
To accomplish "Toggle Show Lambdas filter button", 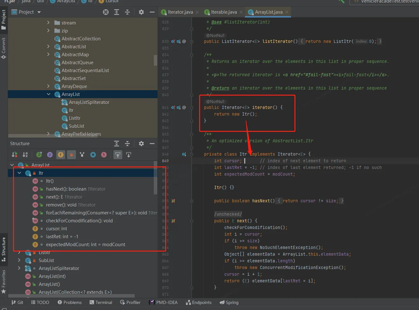I will point(104,155).
